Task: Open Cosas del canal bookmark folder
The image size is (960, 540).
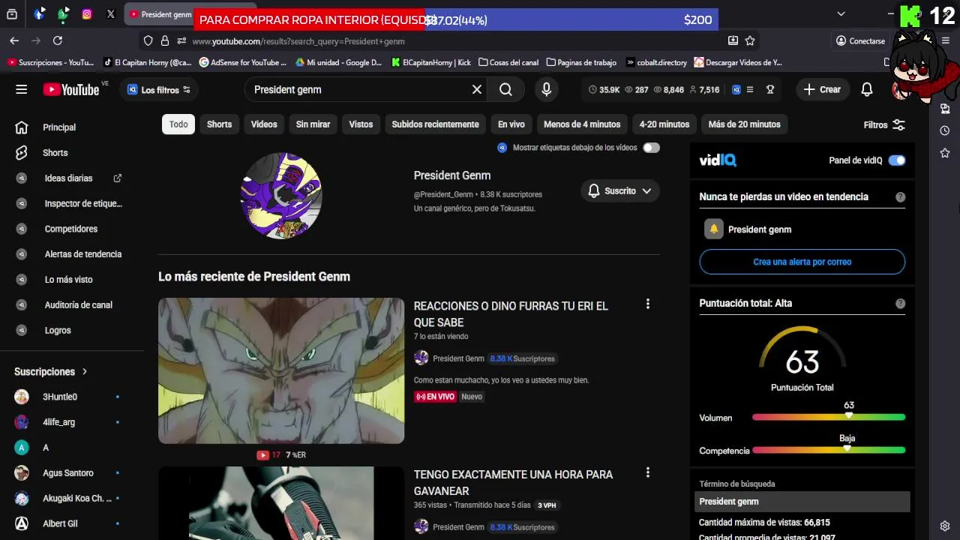Action: [x=508, y=63]
